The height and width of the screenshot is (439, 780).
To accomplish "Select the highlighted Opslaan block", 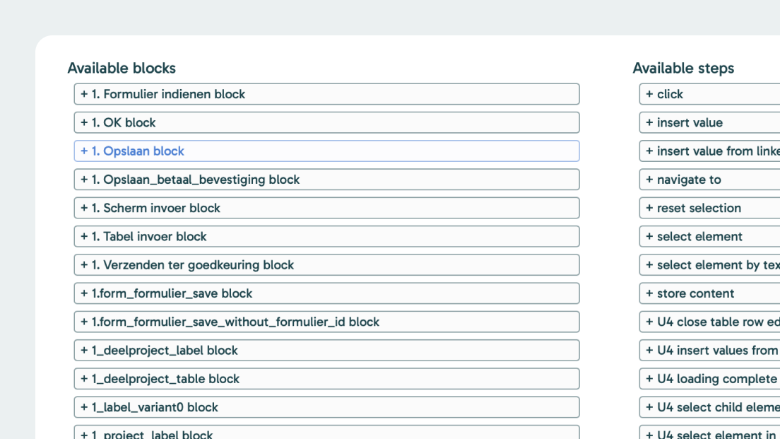I will (x=326, y=151).
